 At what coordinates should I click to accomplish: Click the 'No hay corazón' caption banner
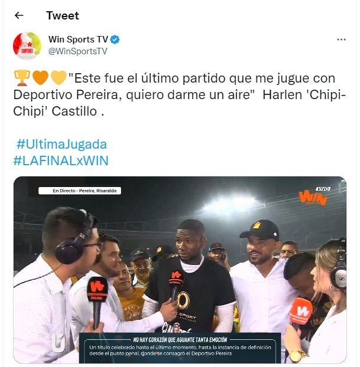point(180,348)
